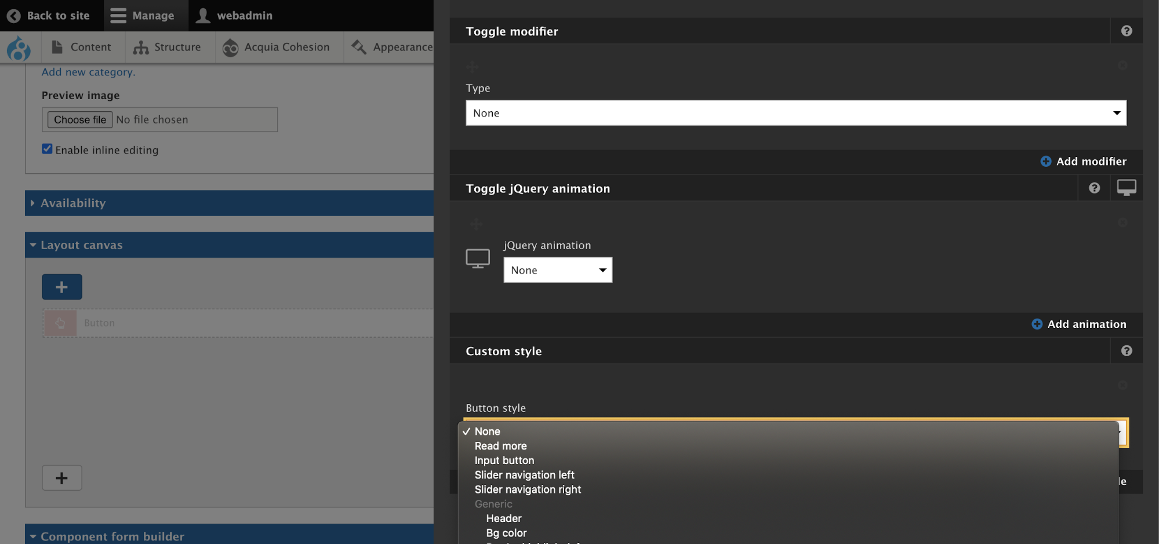Open the Type dropdown showing None
Screen dimensions: 1159x544
795,113
